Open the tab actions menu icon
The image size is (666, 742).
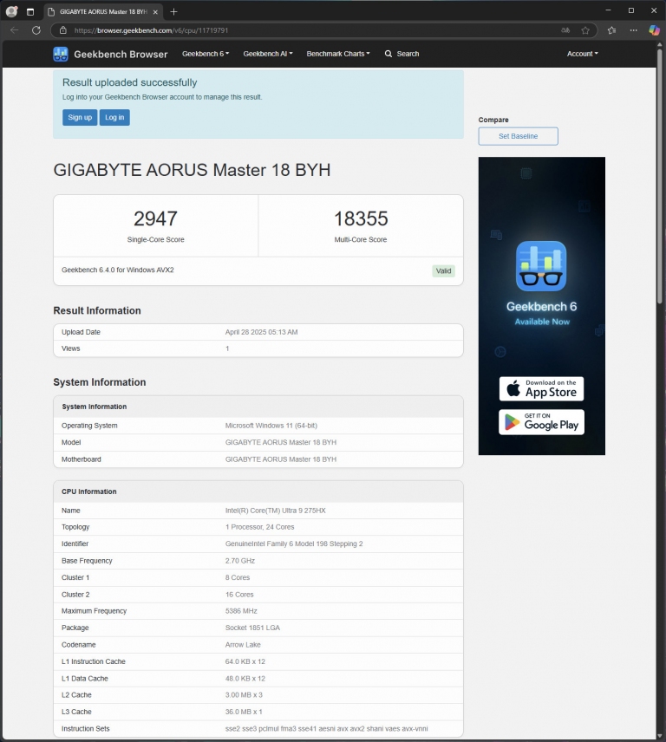coord(30,12)
